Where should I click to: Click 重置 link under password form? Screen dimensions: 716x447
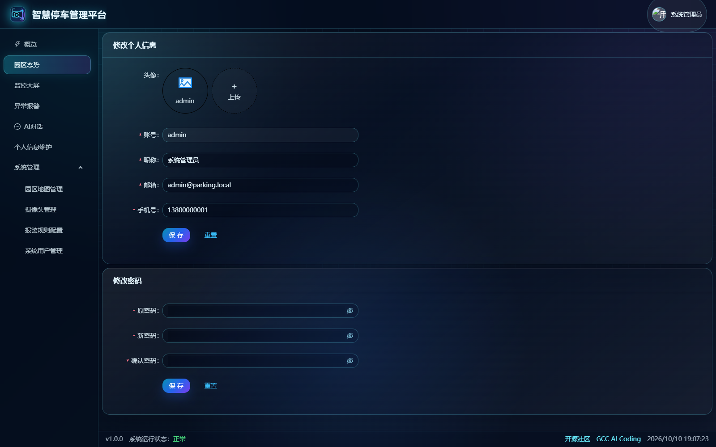pos(211,386)
